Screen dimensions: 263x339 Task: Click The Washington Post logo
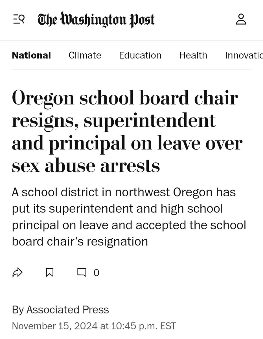(97, 20)
